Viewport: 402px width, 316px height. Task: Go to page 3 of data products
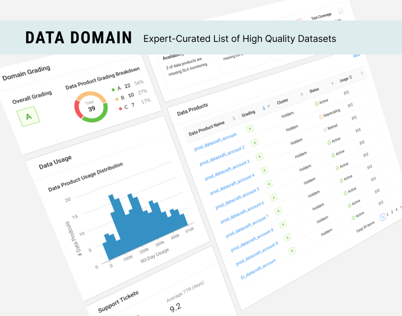pos(392,212)
